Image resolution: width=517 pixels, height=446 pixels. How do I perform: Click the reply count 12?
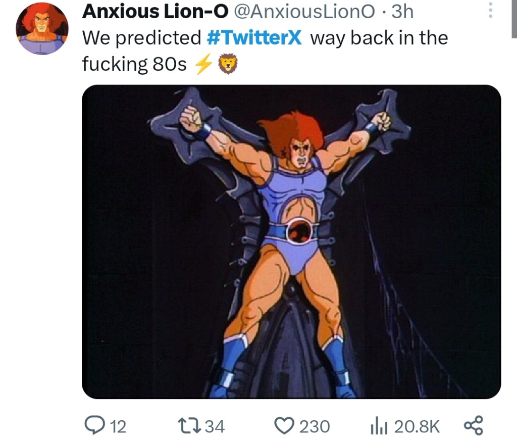click(118, 427)
